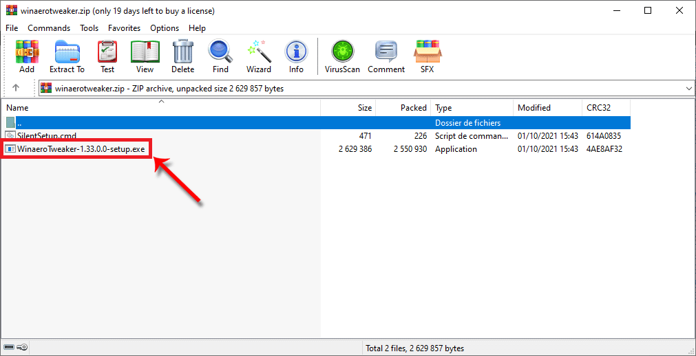Sort by the CRC32 column header
696x356 pixels.
coord(606,108)
